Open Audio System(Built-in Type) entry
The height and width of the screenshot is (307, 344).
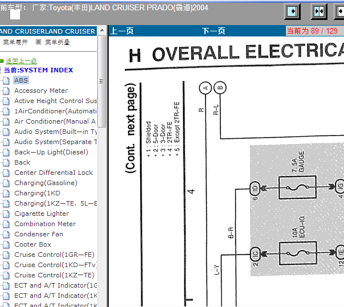[55, 132]
